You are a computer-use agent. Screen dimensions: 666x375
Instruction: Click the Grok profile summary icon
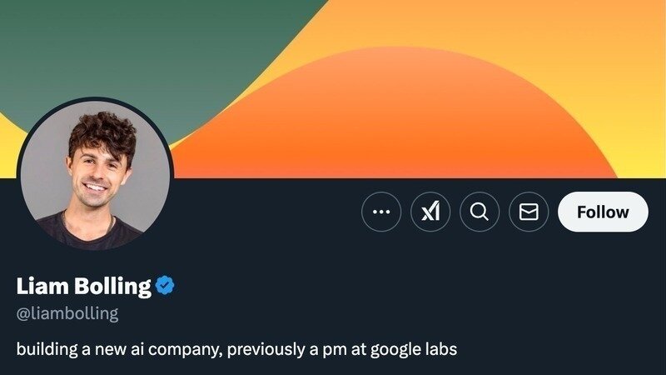(x=430, y=212)
